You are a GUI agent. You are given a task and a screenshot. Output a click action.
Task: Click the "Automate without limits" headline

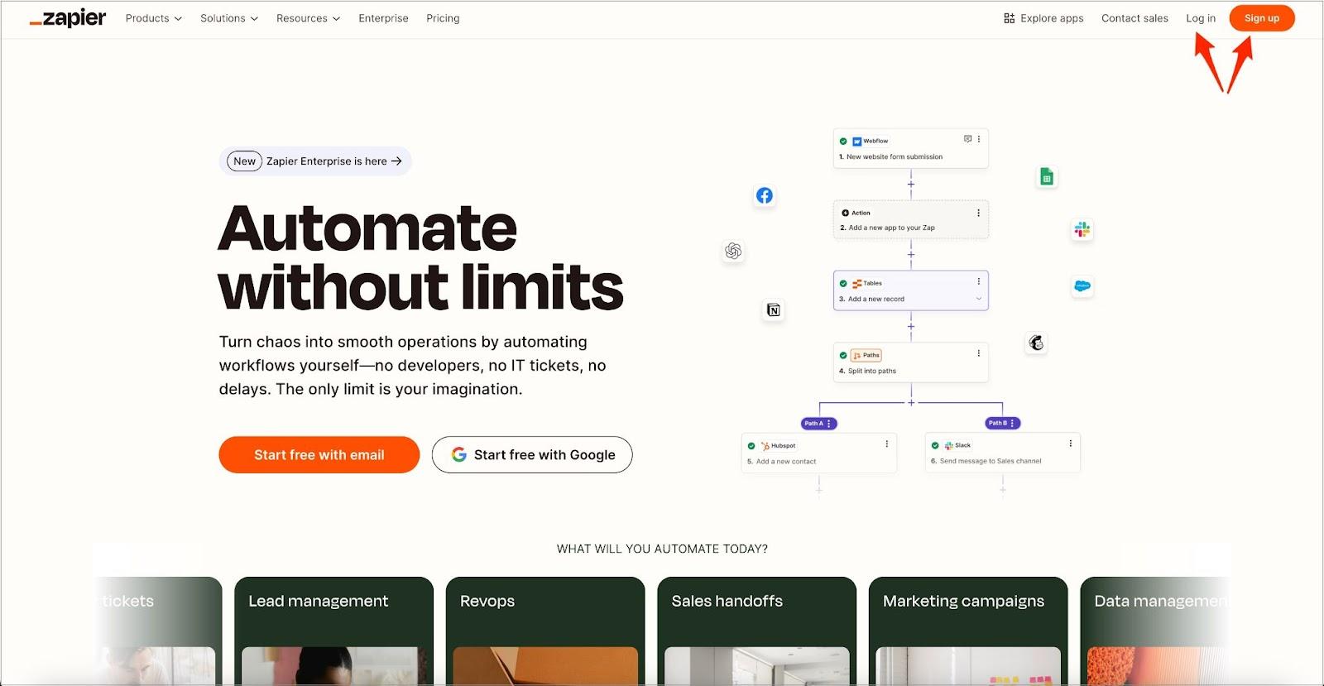421,258
